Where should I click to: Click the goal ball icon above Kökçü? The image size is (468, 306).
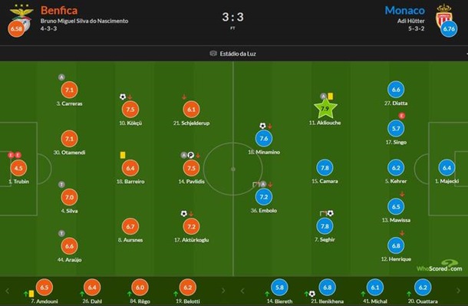(123, 97)
